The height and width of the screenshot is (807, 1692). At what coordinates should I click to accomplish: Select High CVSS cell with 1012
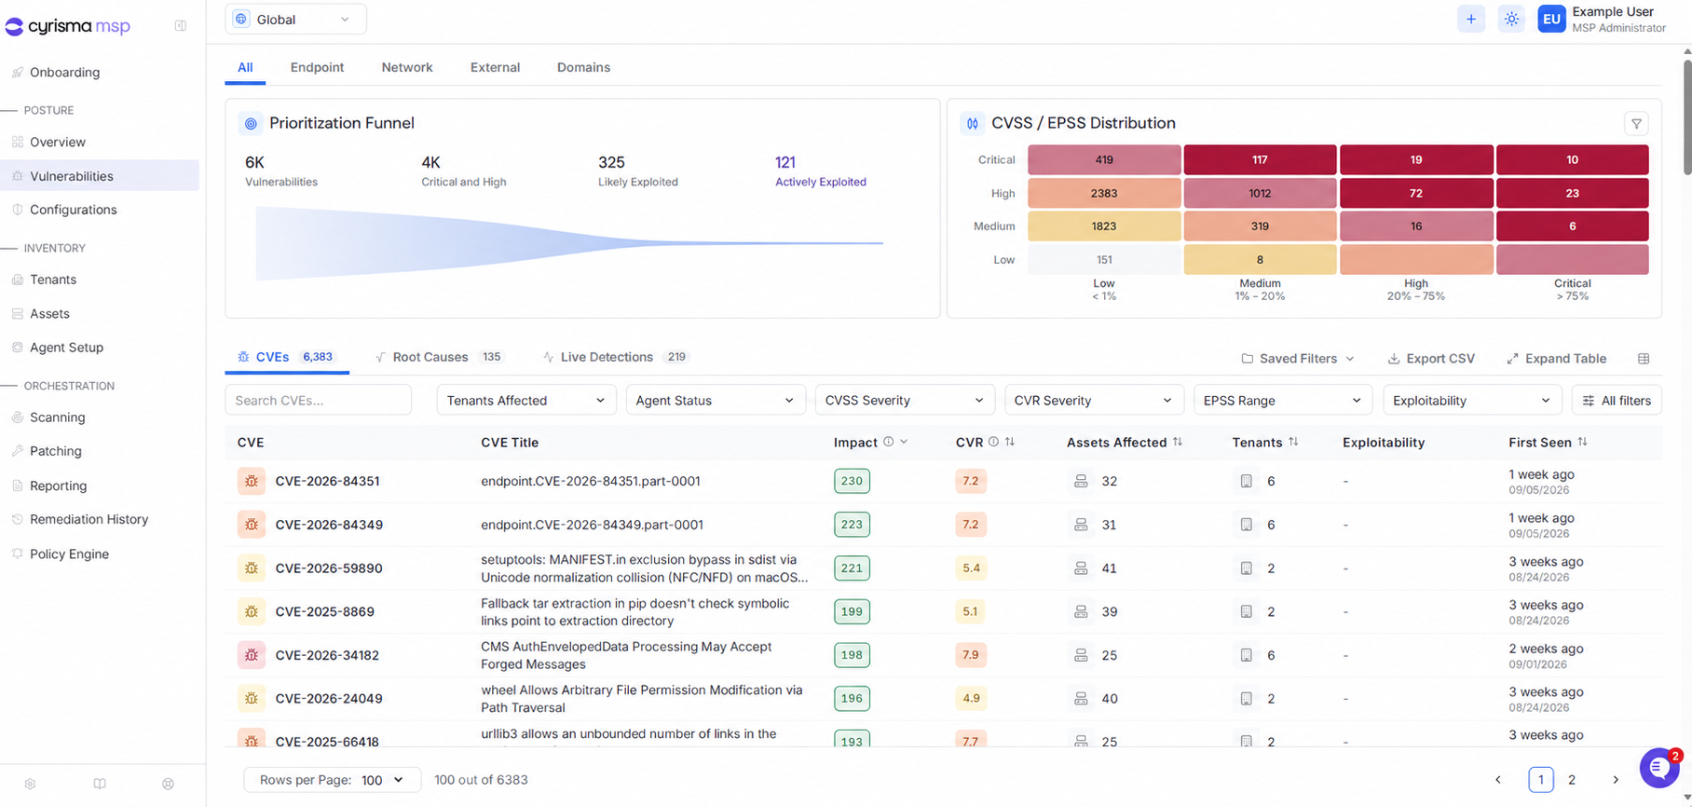(x=1260, y=193)
